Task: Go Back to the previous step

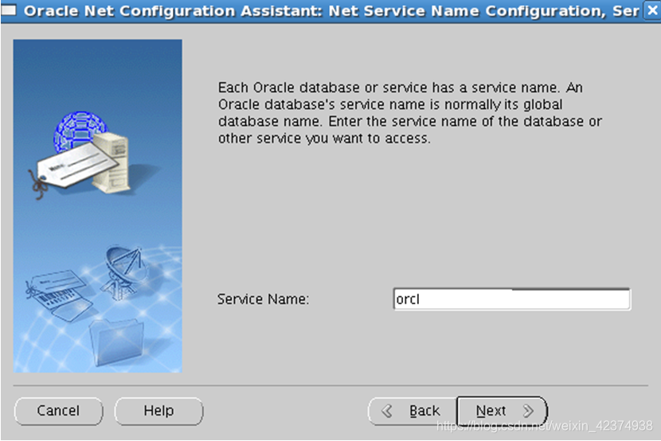Action: point(413,411)
